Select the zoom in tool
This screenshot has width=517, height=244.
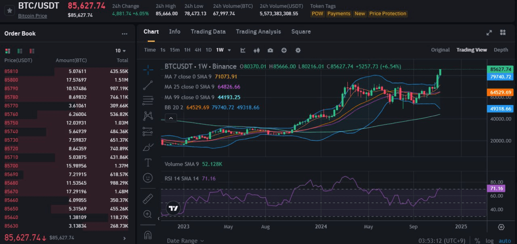pos(148,214)
